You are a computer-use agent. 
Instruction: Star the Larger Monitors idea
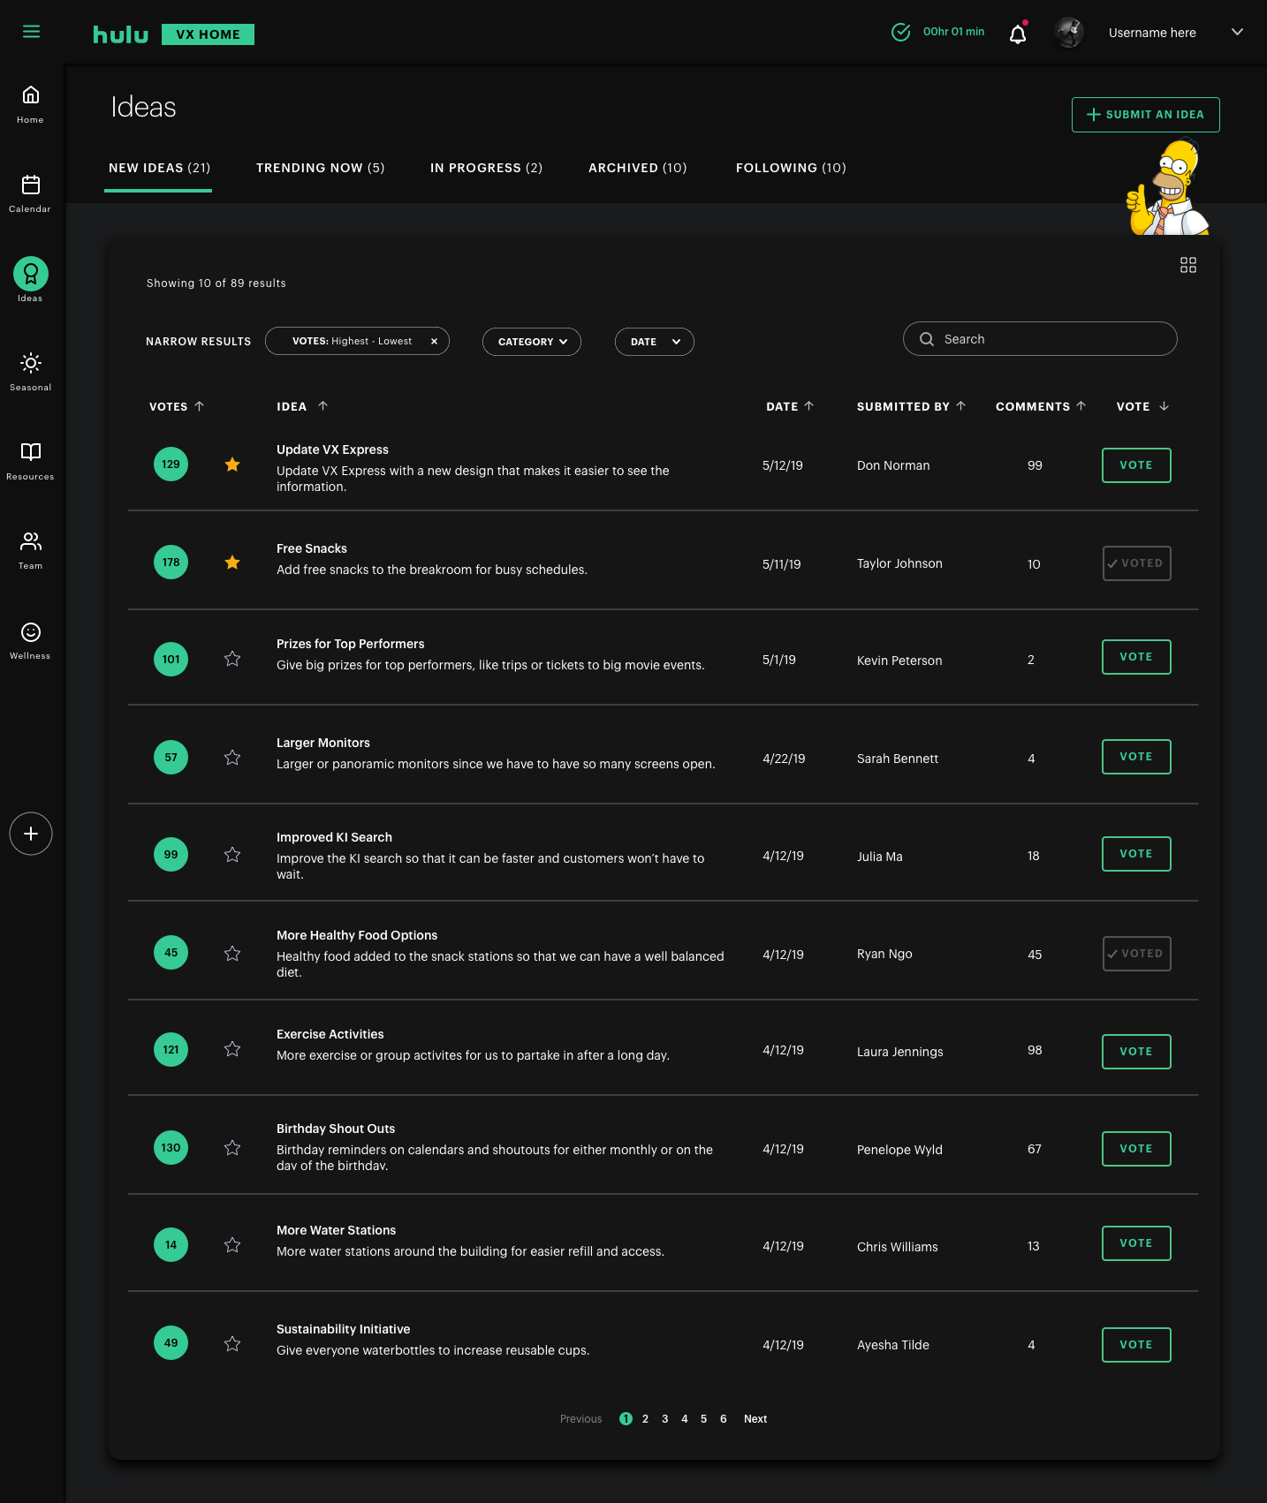pyautogui.click(x=232, y=758)
